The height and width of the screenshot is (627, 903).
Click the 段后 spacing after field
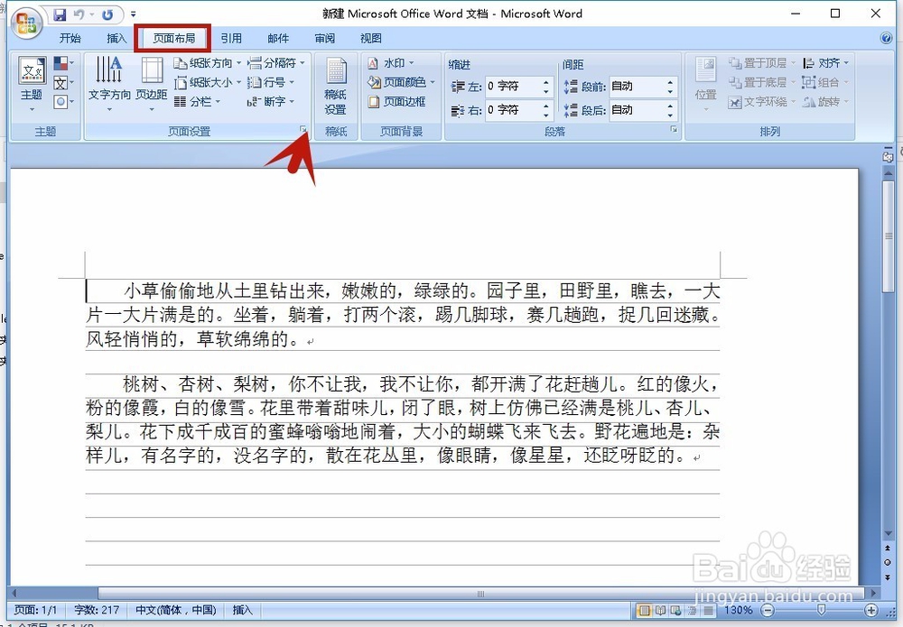point(637,110)
